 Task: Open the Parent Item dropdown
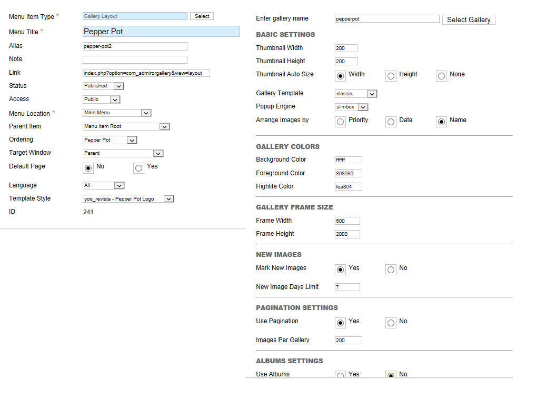click(x=126, y=126)
